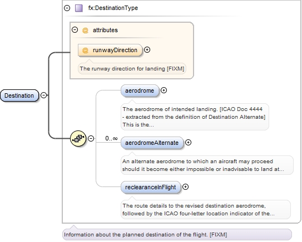Select the reclearanceInFlight element node
Viewport: 302px width, 242px height.
click(151, 187)
